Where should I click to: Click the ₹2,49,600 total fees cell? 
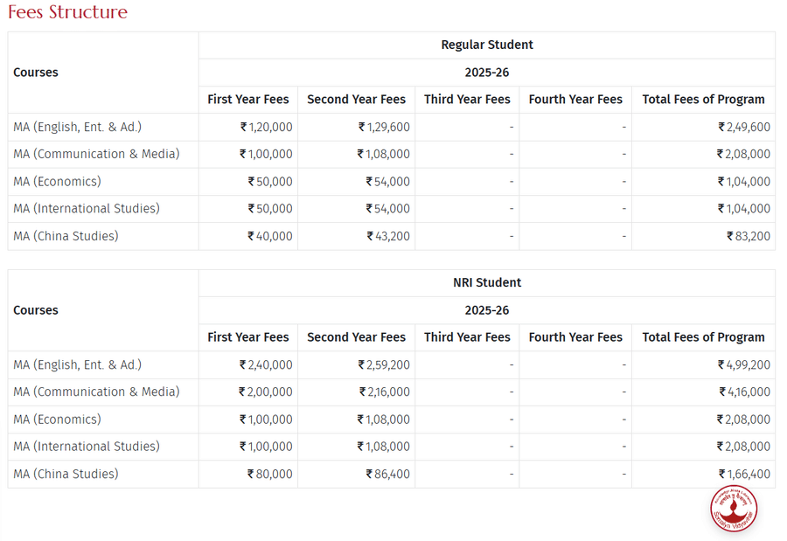744,127
